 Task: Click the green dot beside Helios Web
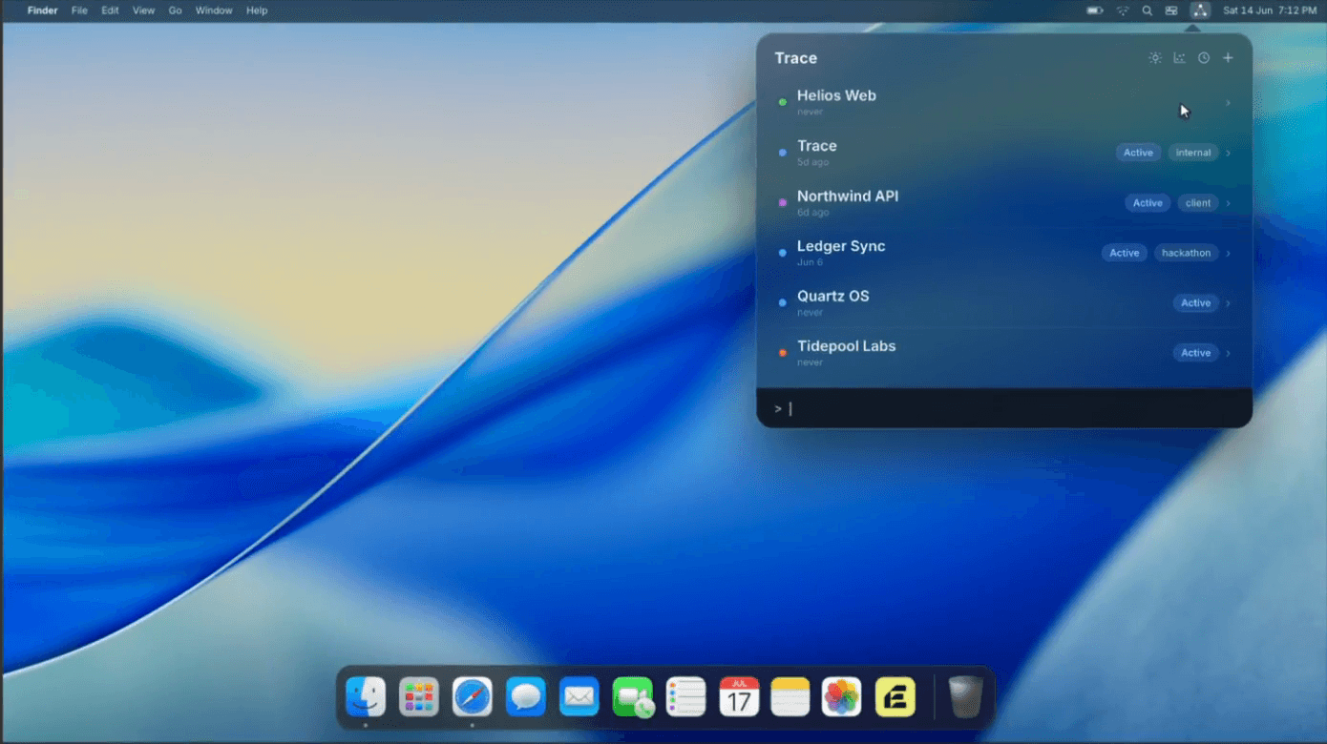(x=783, y=102)
